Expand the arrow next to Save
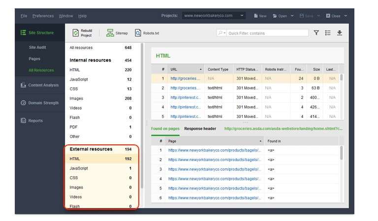This screenshot has width=378, height=221. [318, 16]
